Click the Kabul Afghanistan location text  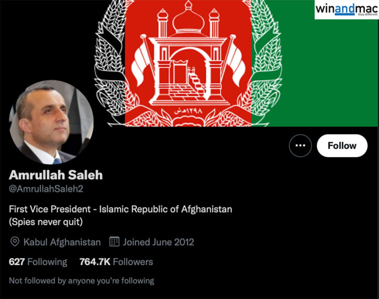tap(62, 242)
